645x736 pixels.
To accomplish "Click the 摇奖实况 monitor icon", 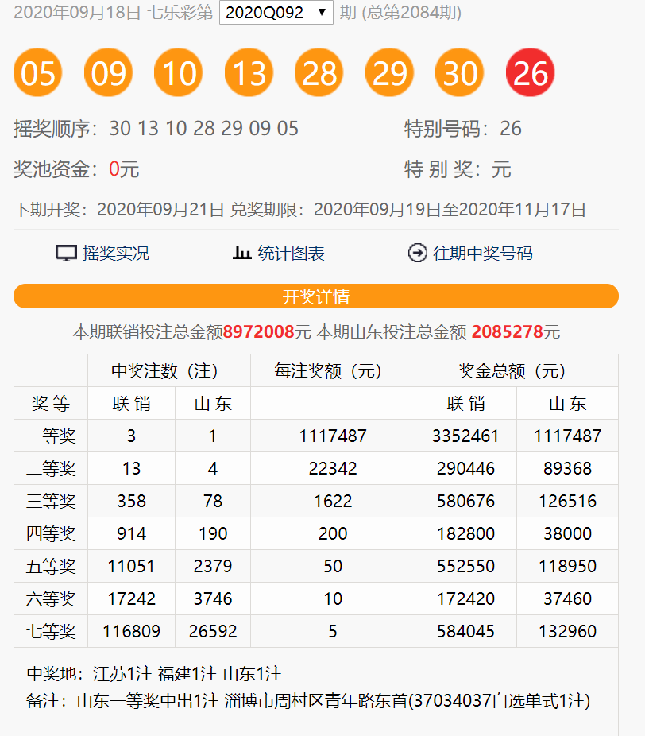I will [66, 252].
